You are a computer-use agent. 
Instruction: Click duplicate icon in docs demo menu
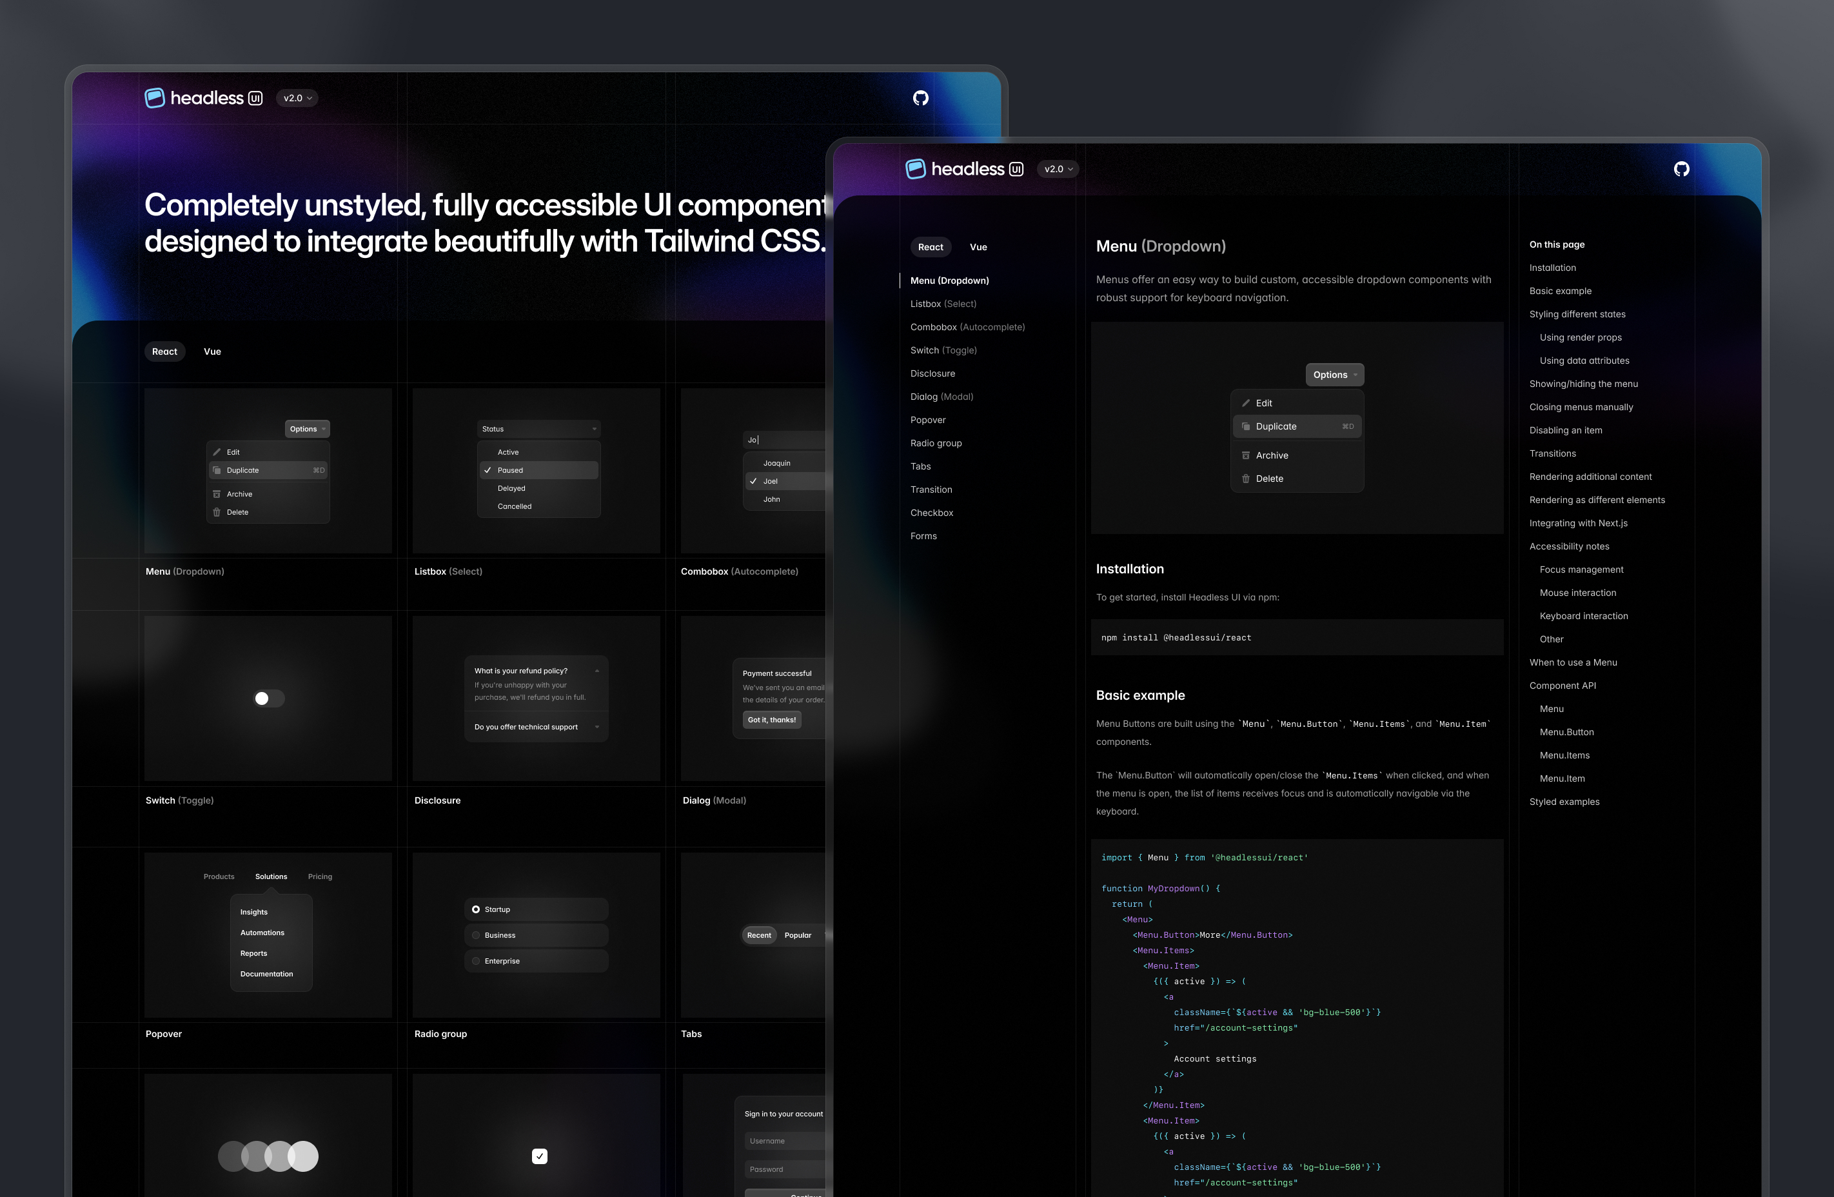coord(1246,426)
